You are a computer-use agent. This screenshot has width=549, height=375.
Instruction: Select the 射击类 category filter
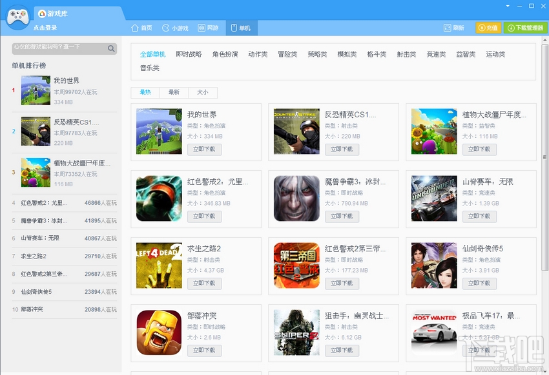pos(406,54)
